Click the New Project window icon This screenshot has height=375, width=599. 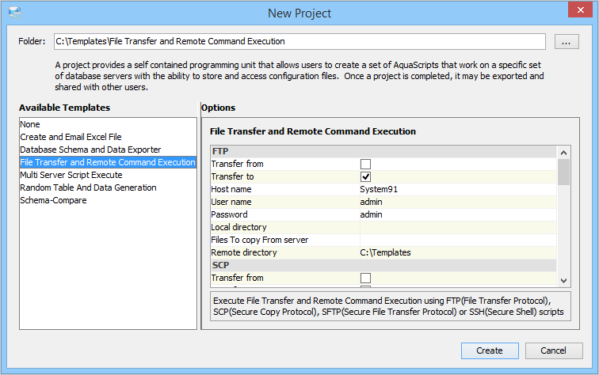click(x=14, y=13)
